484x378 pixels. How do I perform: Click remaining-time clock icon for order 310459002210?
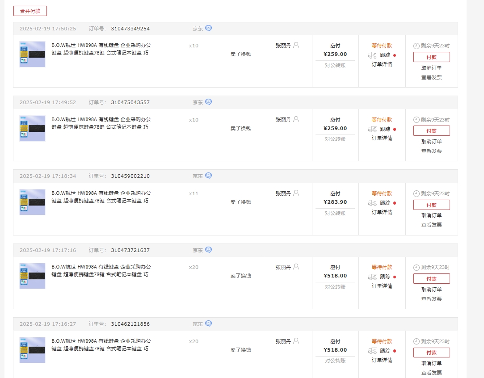pyautogui.click(x=417, y=194)
